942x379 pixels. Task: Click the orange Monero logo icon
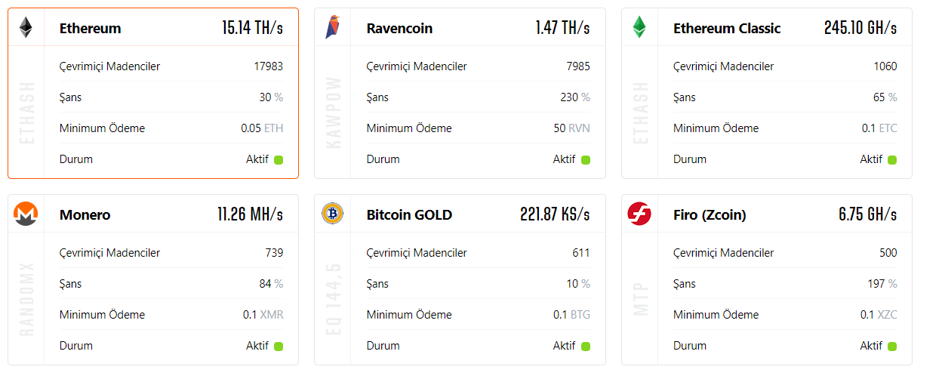point(26,214)
